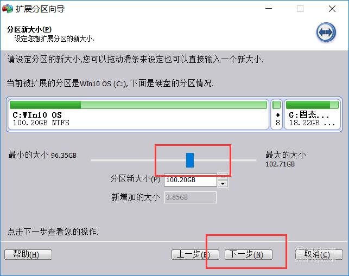349x276 pixels.
Task: Click the C: partition green usage bar
Action: click(x=138, y=105)
